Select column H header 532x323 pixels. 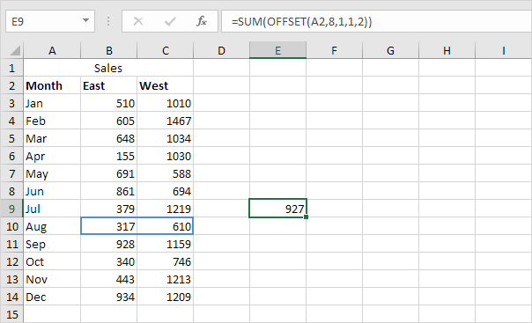pos(447,50)
